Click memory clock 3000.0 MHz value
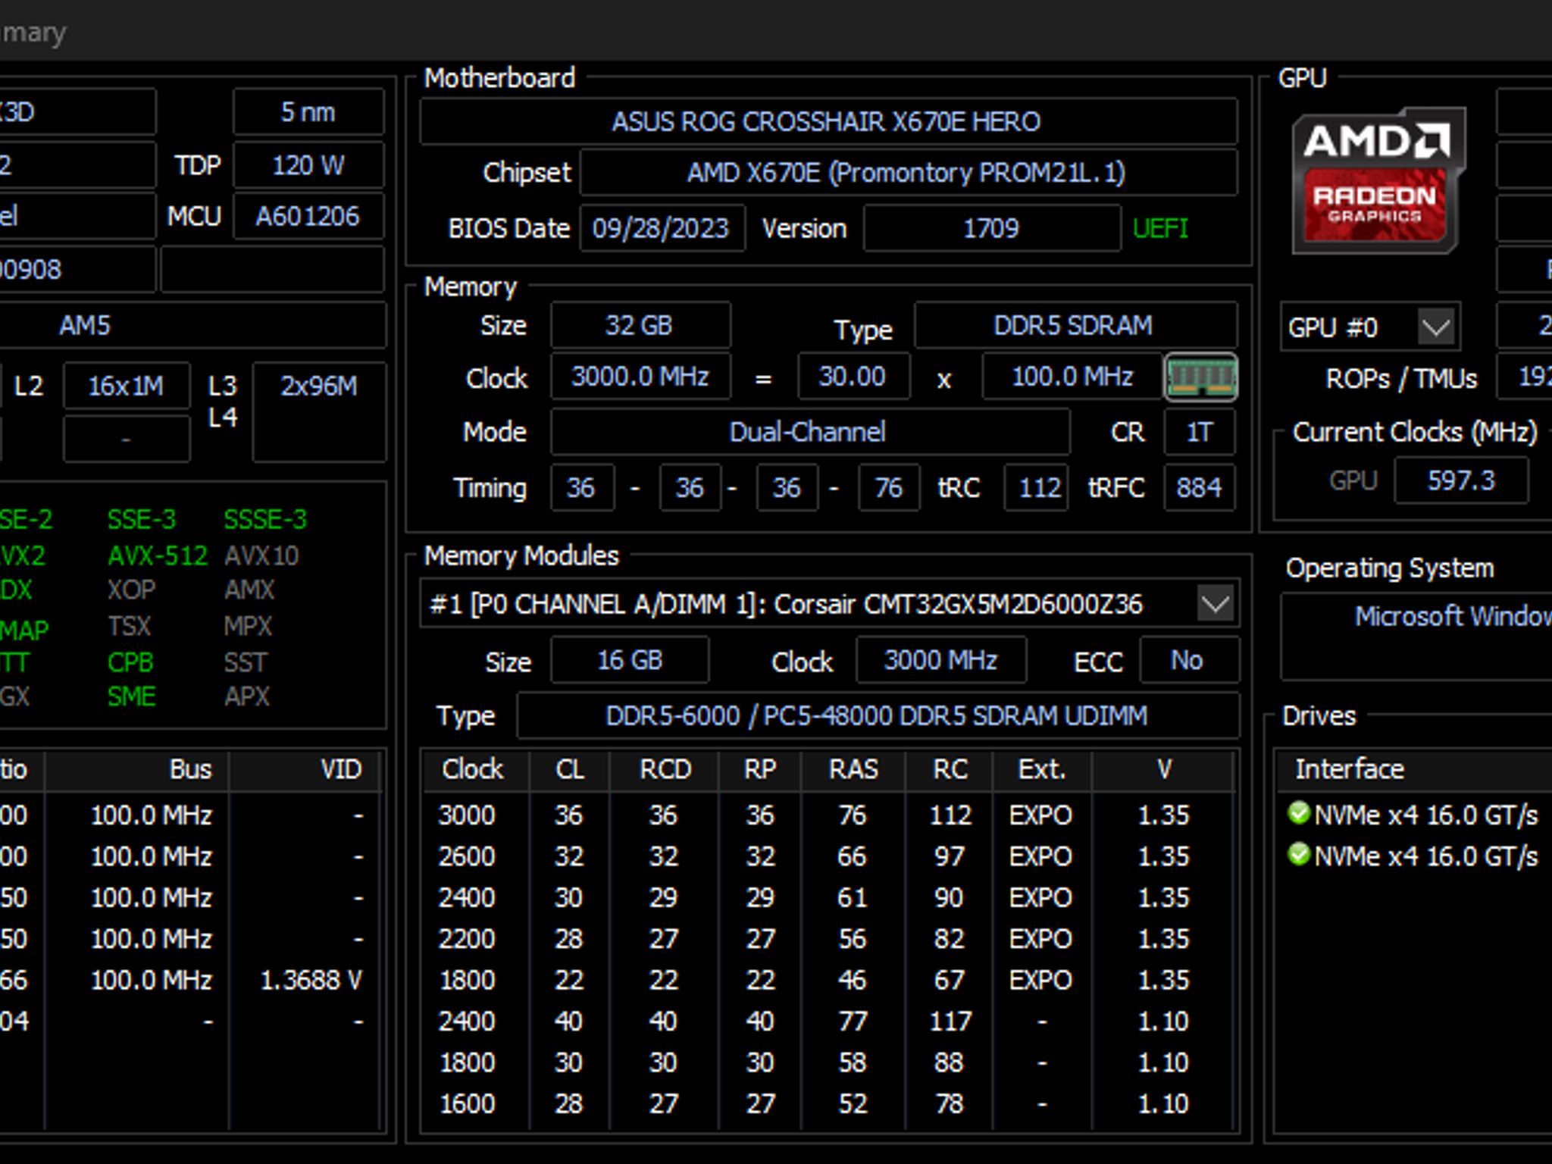Image resolution: width=1552 pixels, height=1164 pixels. pyautogui.click(x=640, y=377)
